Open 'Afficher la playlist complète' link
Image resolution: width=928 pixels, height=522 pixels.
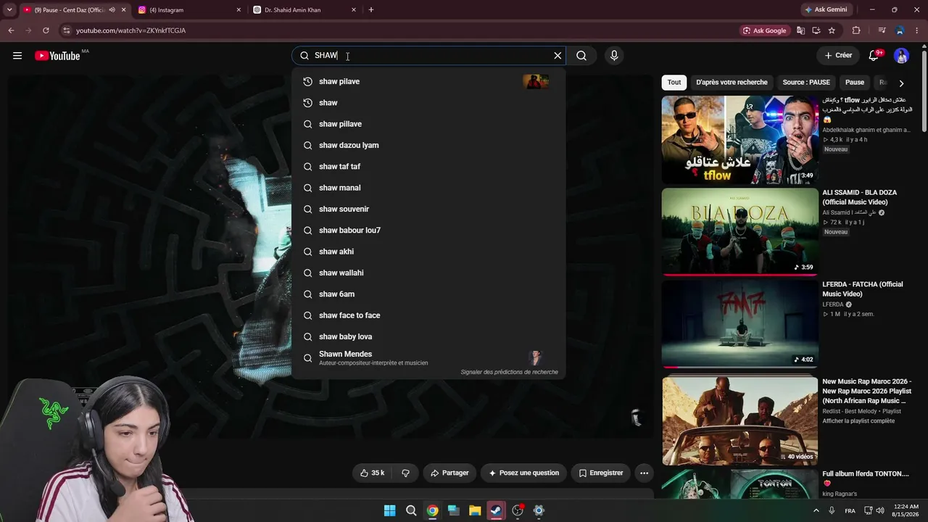point(858,421)
